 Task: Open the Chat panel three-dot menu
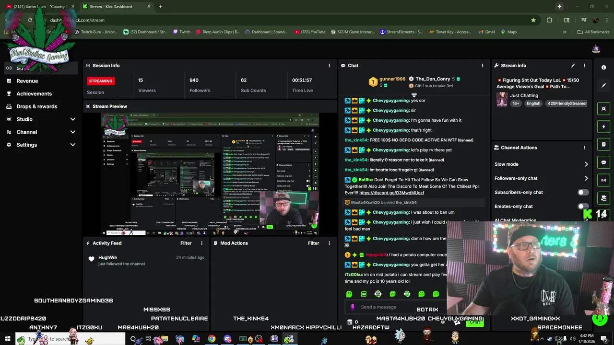(482, 66)
